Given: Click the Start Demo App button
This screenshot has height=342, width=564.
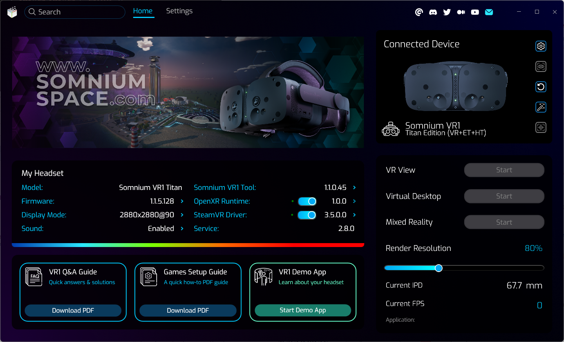Looking at the screenshot, I should 303,310.
